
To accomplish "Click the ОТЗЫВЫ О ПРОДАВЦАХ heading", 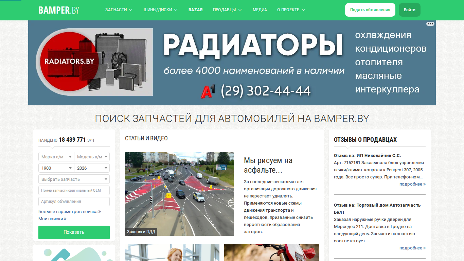I will point(365,140).
